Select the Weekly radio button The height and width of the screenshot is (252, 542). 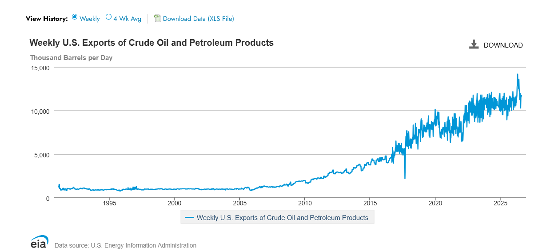click(x=74, y=17)
